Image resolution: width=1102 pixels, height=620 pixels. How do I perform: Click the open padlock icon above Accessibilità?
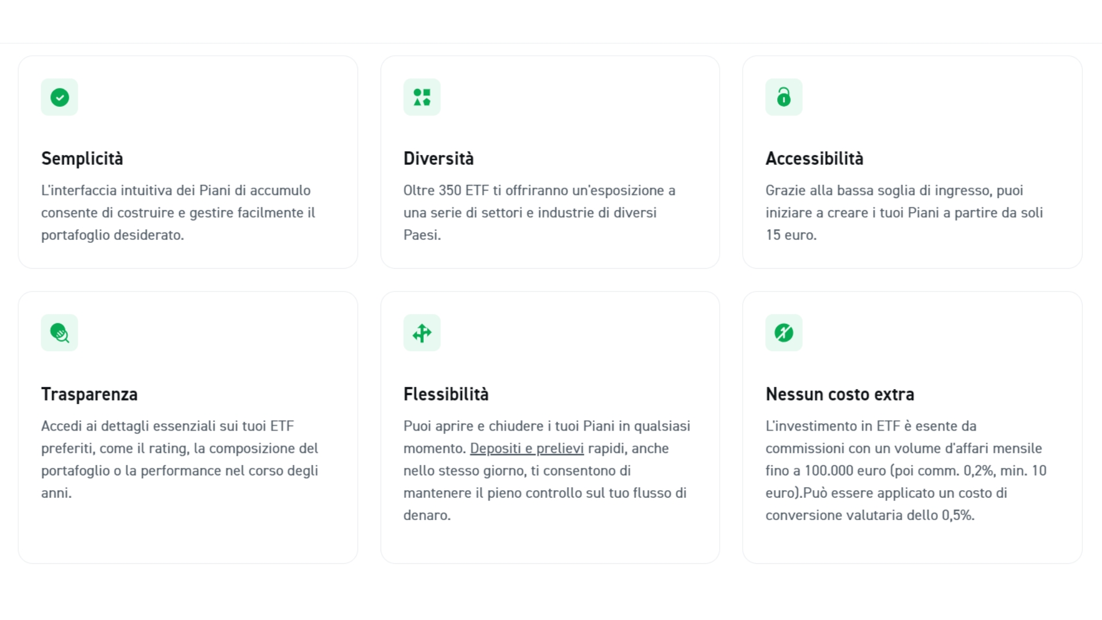(784, 97)
